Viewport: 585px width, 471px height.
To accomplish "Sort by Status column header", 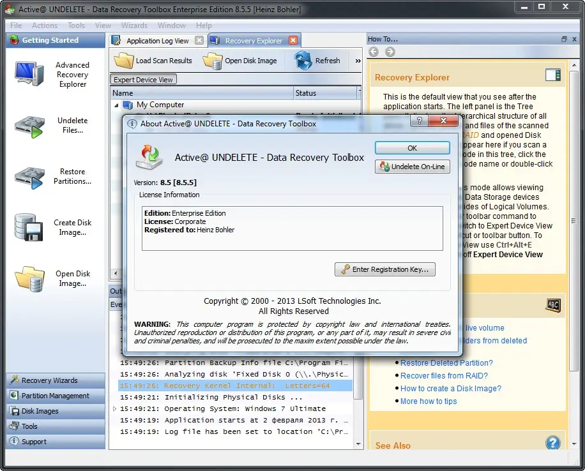I will click(325, 93).
